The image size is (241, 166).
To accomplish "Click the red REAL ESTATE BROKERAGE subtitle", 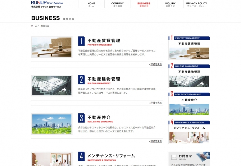I will 100,122.
